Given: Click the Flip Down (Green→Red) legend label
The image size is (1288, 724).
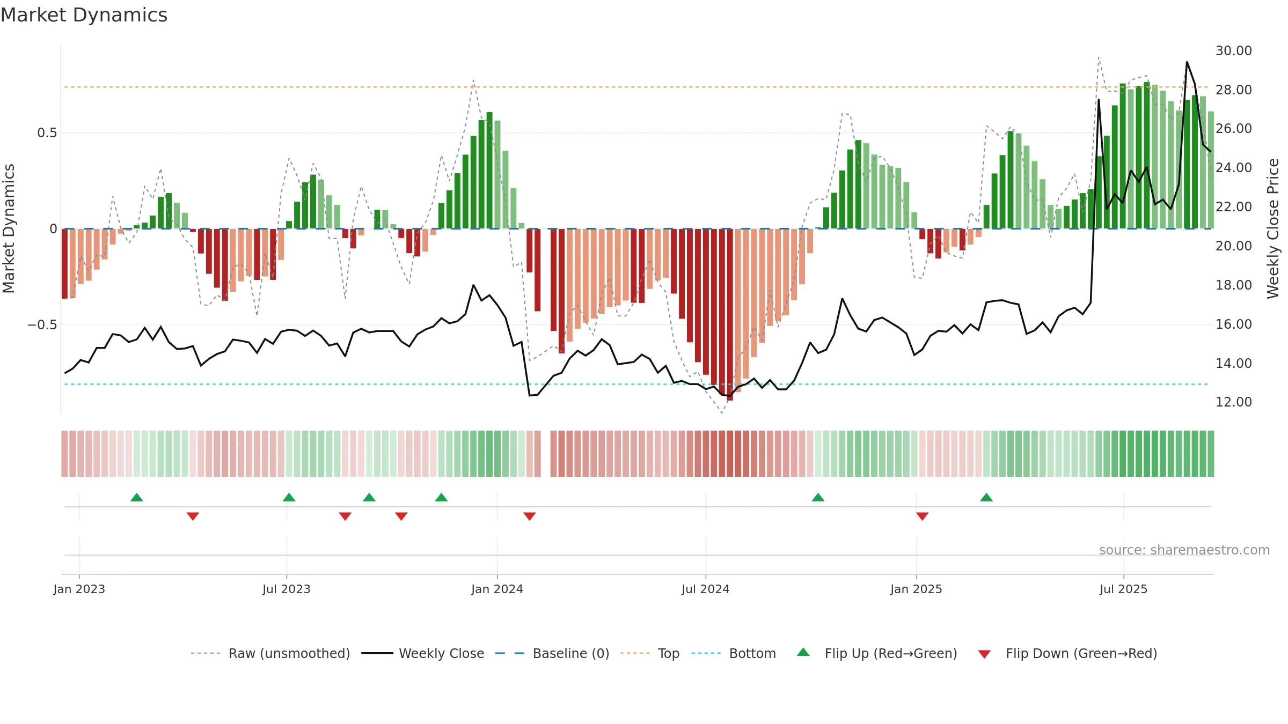Looking at the screenshot, I should [1081, 653].
